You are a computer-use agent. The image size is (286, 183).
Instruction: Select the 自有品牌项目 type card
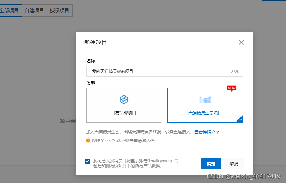pos(124,105)
